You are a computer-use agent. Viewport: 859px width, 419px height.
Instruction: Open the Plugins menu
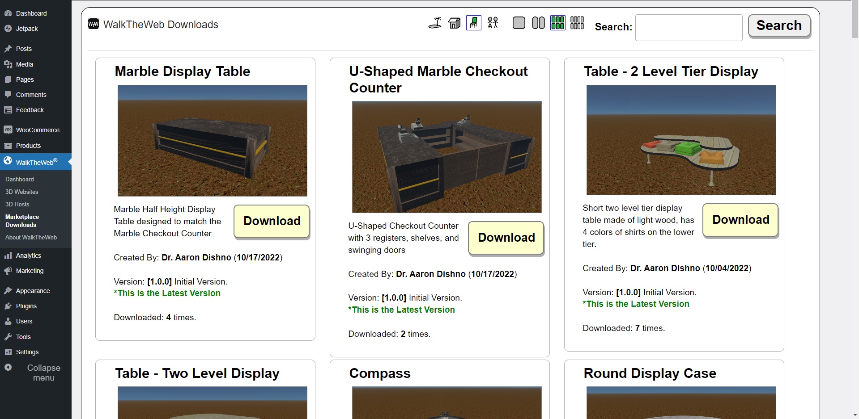click(x=36, y=306)
